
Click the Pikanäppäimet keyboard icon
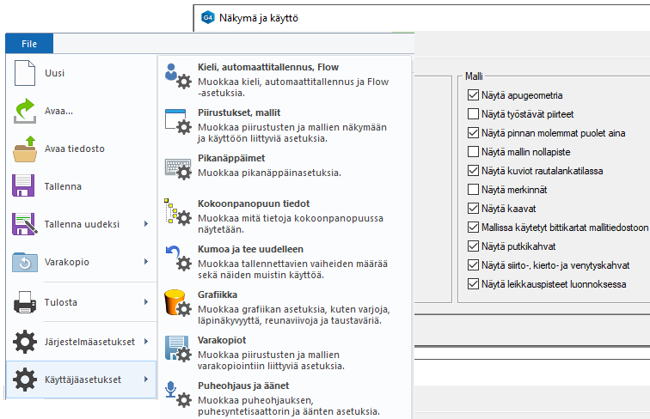click(x=176, y=167)
